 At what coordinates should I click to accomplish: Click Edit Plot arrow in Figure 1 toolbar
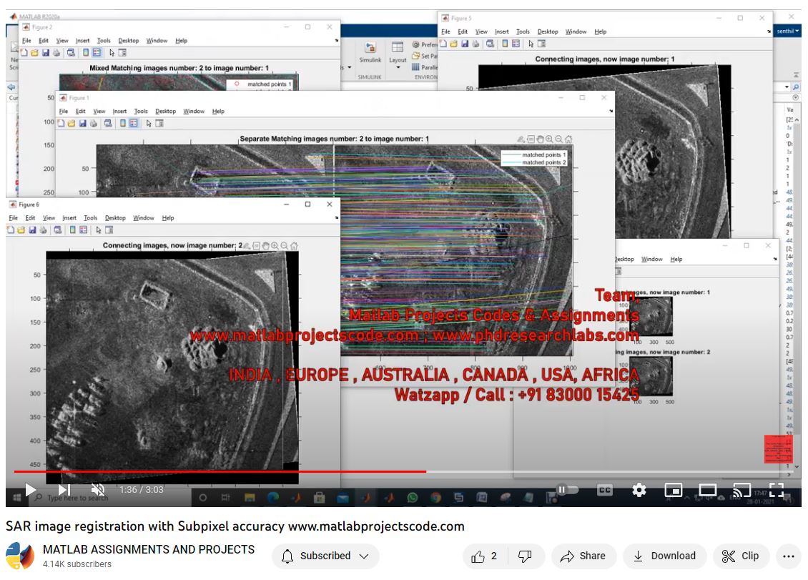149,123
